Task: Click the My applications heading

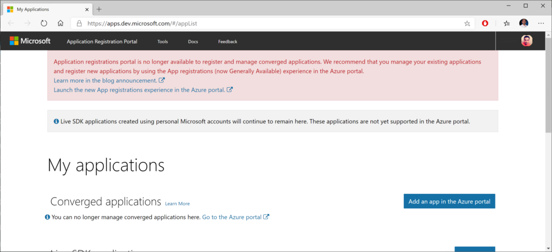Action: click(x=106, y=165)
